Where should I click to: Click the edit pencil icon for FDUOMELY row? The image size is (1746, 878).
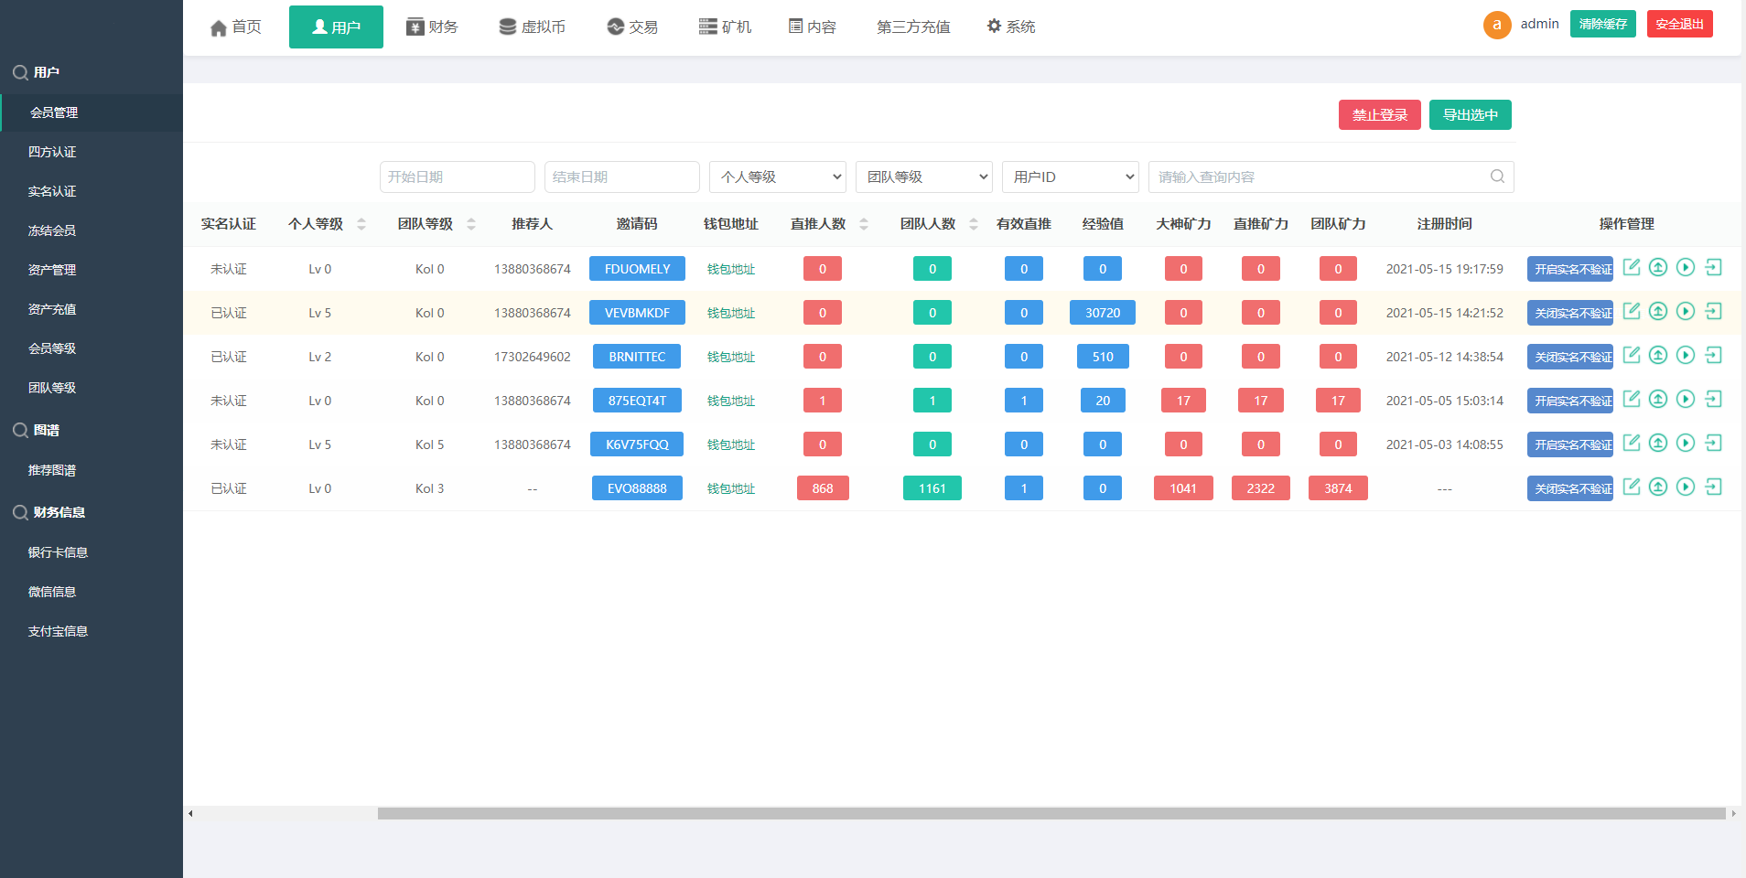click(x=1632, y=268)
